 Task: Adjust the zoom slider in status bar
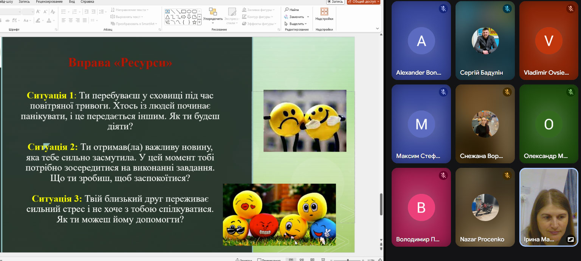pos(347,260)
